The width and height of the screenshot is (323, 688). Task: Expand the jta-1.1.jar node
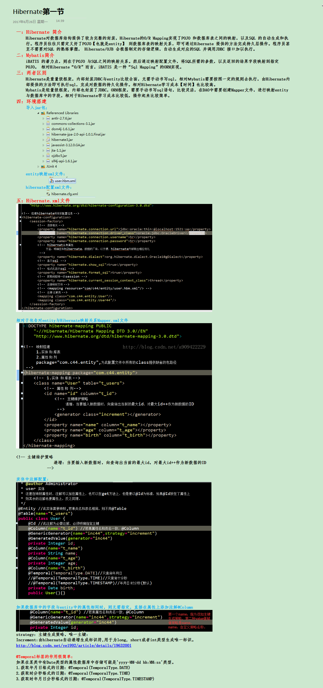44,150
